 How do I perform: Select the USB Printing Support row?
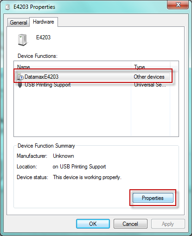click(x=93, y=85)
